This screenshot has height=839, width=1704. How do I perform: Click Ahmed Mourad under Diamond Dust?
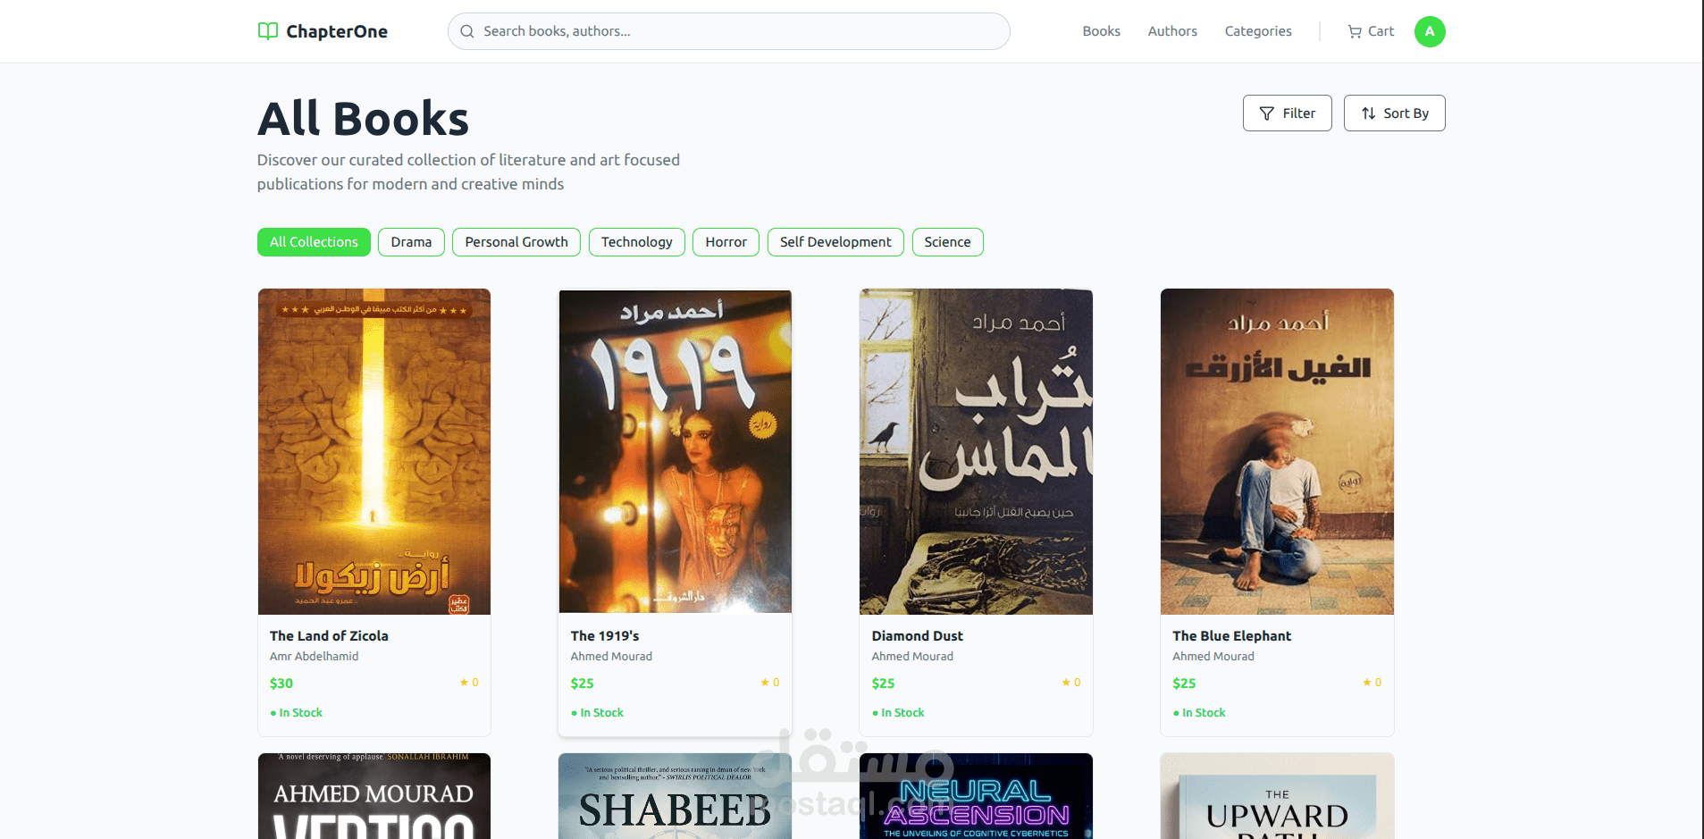(x=913, y=657)
